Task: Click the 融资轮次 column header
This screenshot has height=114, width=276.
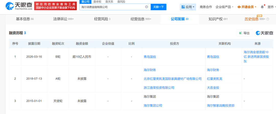Action: pyautogui.click(x=58, y=44)
